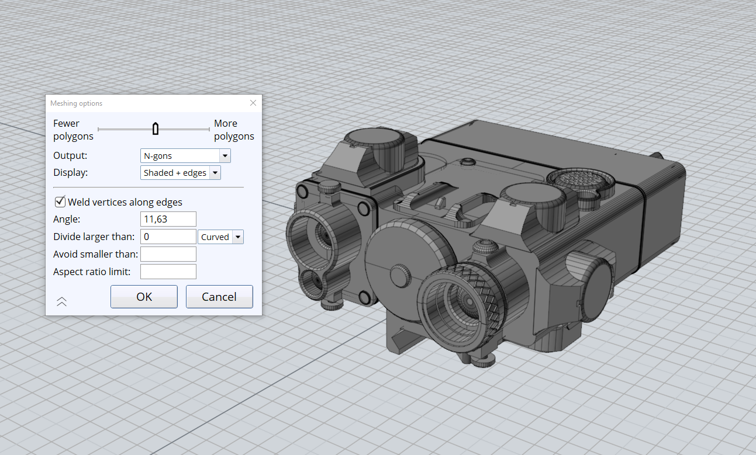
Task: Close the Meshing options dialog
Action: coord(253,103)
